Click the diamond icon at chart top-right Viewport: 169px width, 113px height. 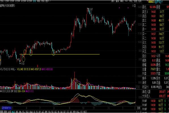[x=133, y=6]
